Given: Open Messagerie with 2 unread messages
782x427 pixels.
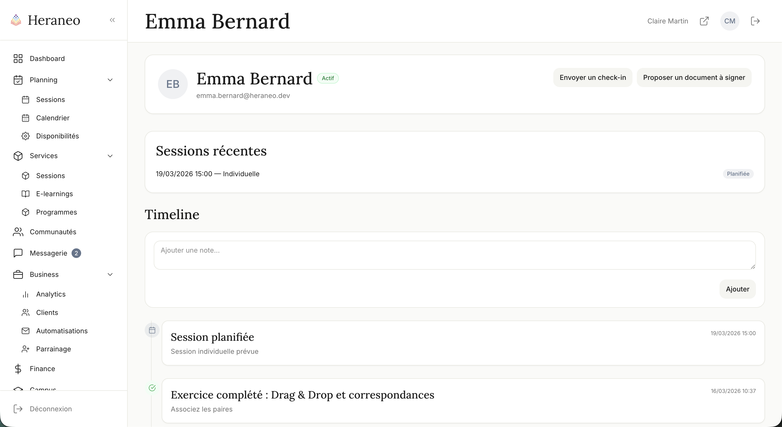Looking at the screenshot, I should click(x=48, y=253).
